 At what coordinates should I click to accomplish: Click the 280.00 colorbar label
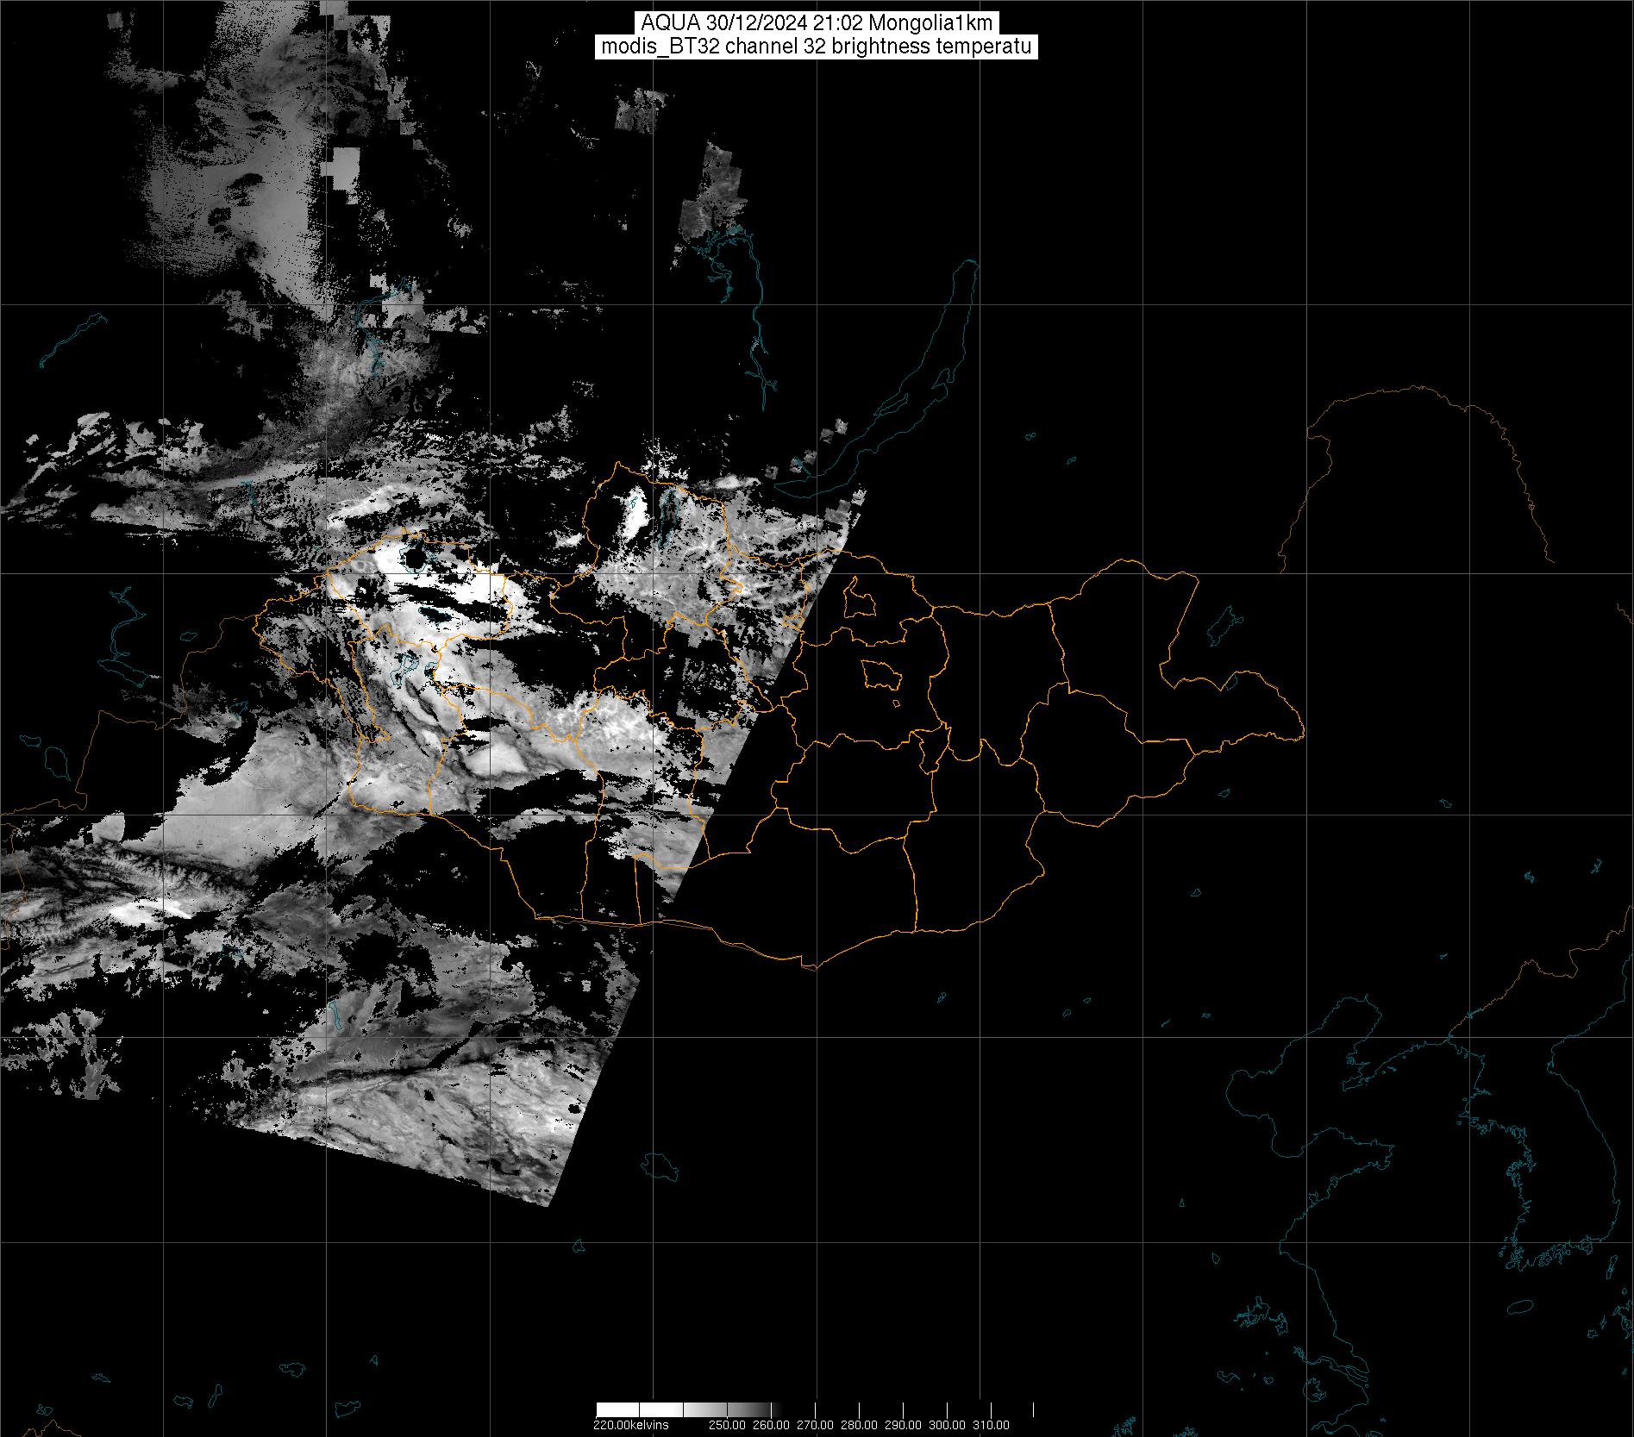860,1425
